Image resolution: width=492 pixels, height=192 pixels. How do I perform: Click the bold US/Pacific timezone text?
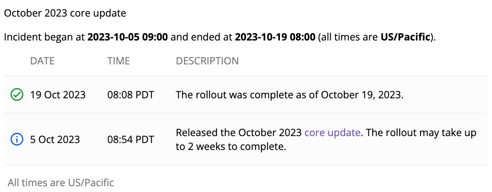pyautogui.click(x=405, y=37)
